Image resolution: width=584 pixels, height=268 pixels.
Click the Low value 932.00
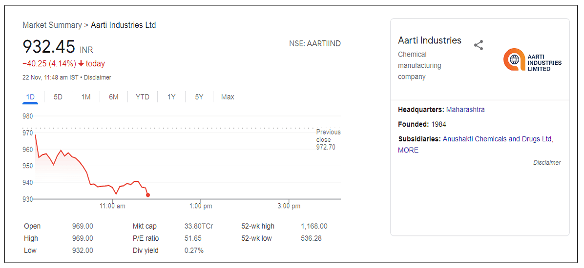click(83, 250)
